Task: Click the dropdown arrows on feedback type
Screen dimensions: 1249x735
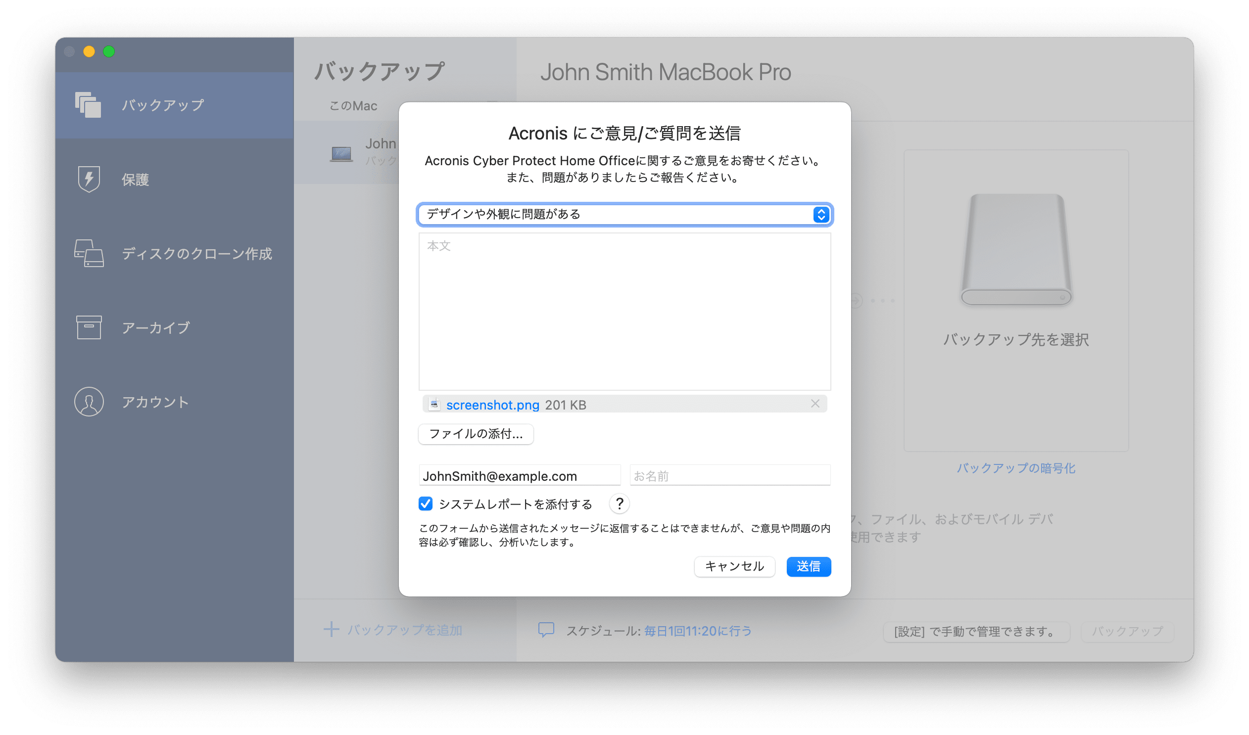Action: tap(821, 215)
